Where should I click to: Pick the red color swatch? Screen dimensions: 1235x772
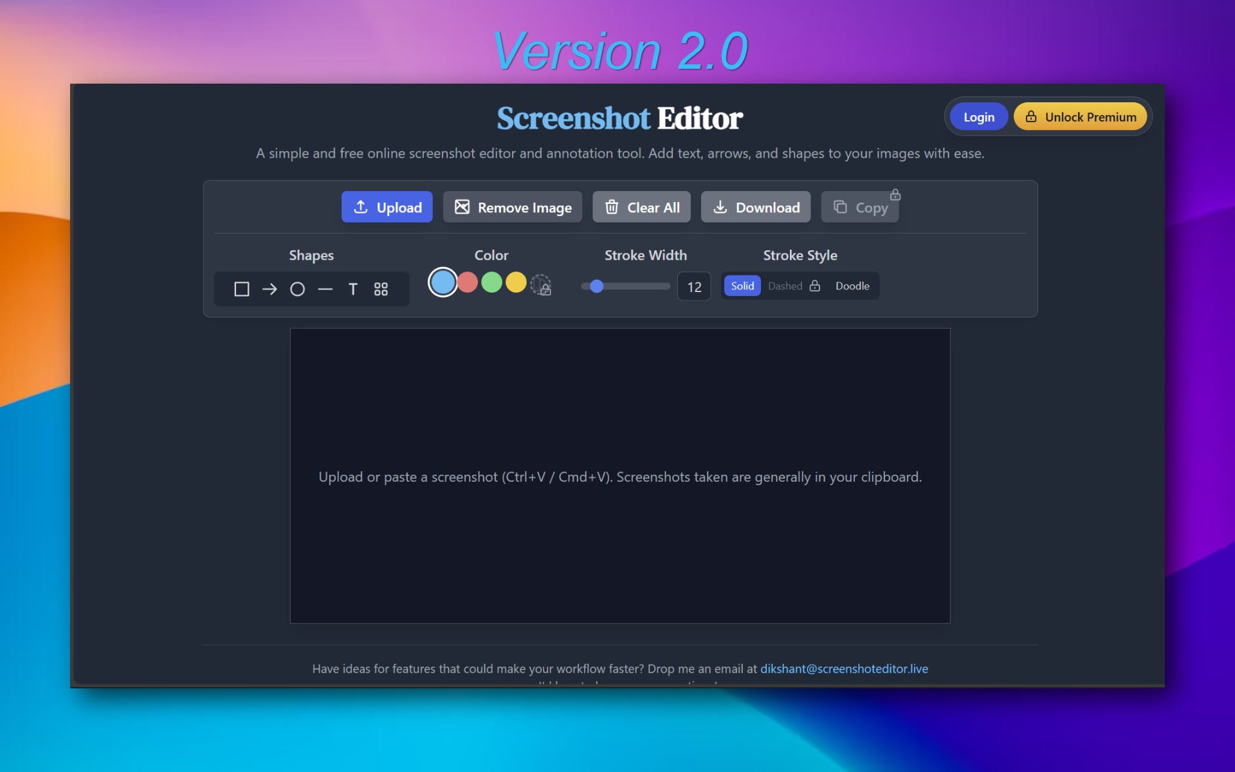(468, 282)
